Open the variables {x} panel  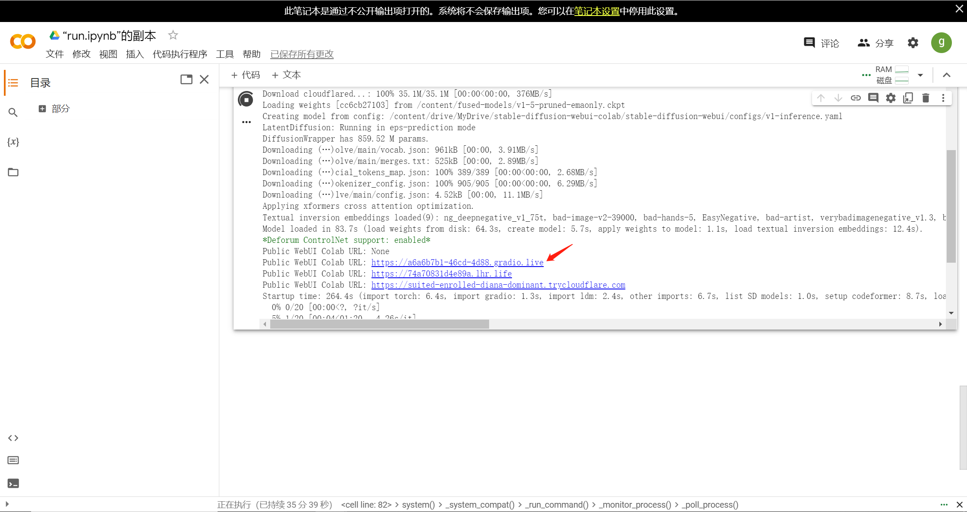coord(13,142)
